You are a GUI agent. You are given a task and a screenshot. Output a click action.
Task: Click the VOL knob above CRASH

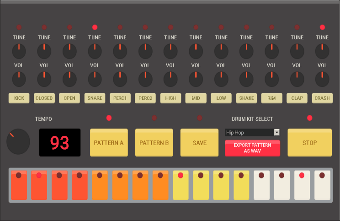point(322,79)
